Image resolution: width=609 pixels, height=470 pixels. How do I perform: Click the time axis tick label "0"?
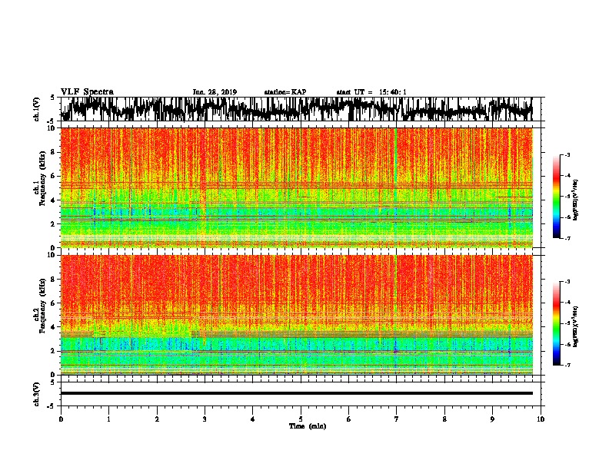[61, 419]
